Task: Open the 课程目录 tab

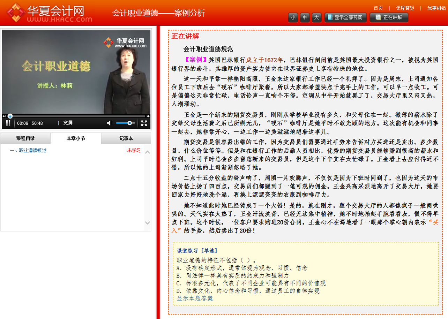Action: (x=25, y=138)
